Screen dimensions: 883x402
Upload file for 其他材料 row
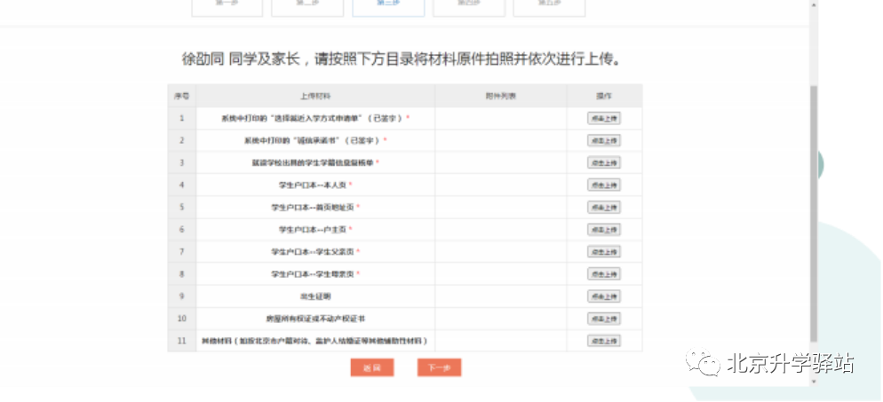[x=604, y=341]
